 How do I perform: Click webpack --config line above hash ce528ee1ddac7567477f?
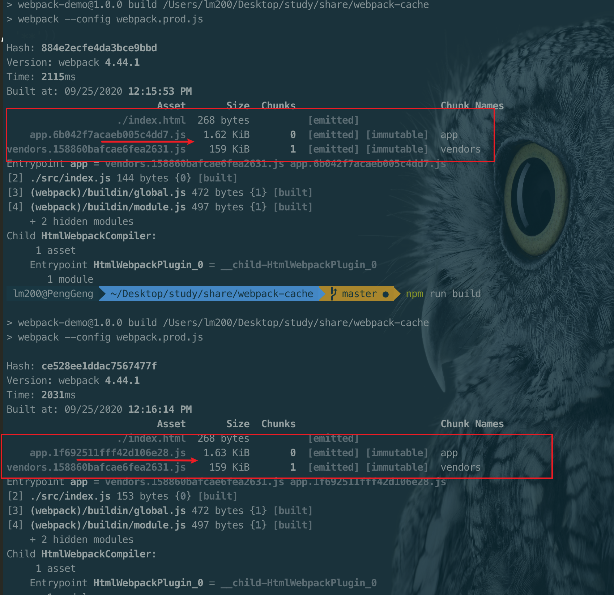pyautogui.click(x=105, y=337)
